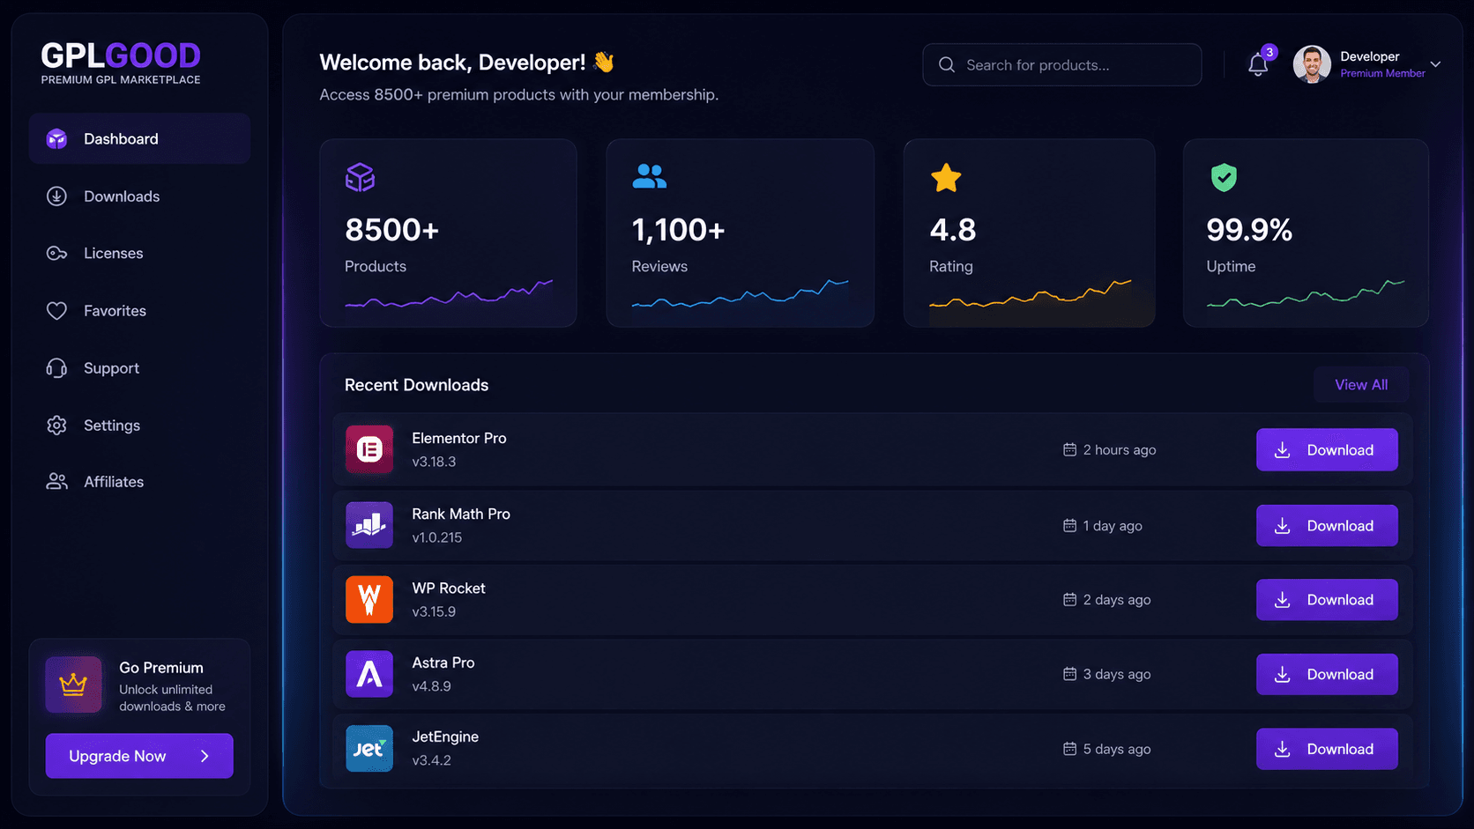Click the 1,100+ reviews count
The width and height of the screenshot is (1474, 829).
tap(678, 230)
